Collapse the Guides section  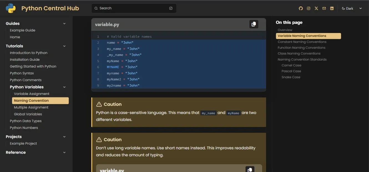(64, 24)
